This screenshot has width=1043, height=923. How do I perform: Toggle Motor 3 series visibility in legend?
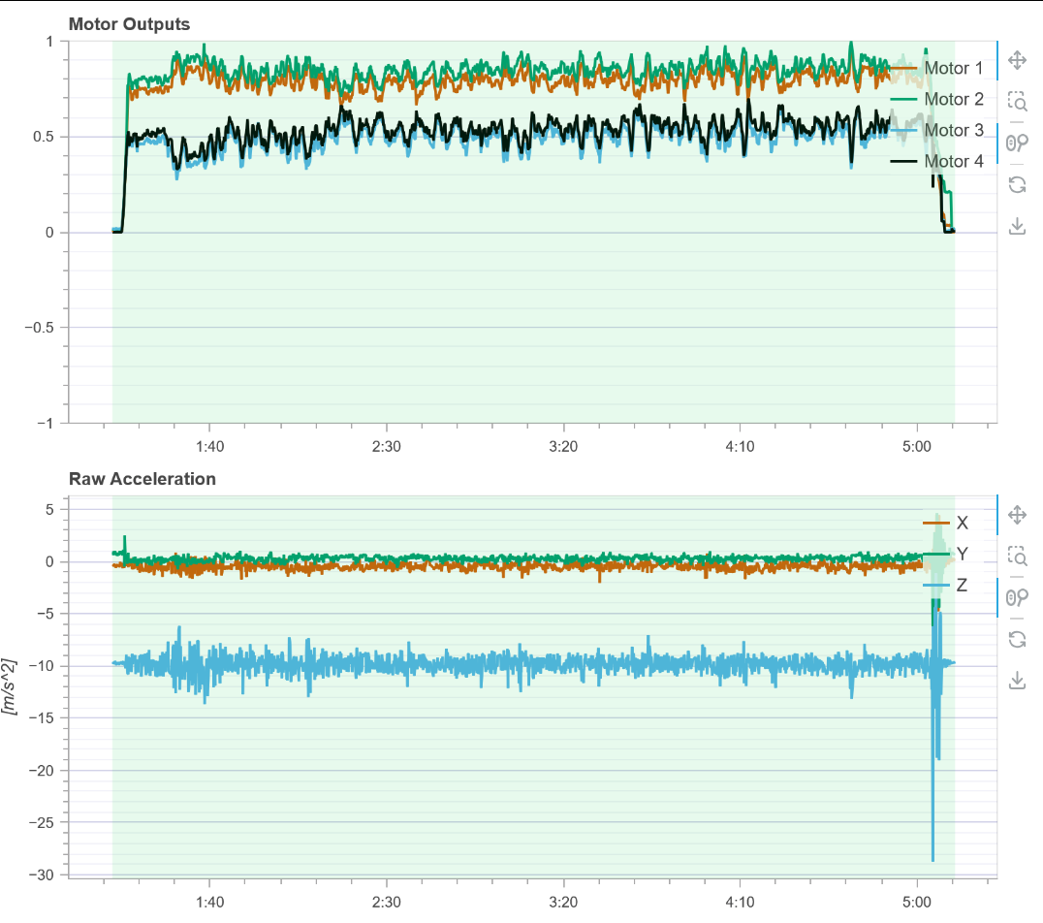[x=953, y=131]
